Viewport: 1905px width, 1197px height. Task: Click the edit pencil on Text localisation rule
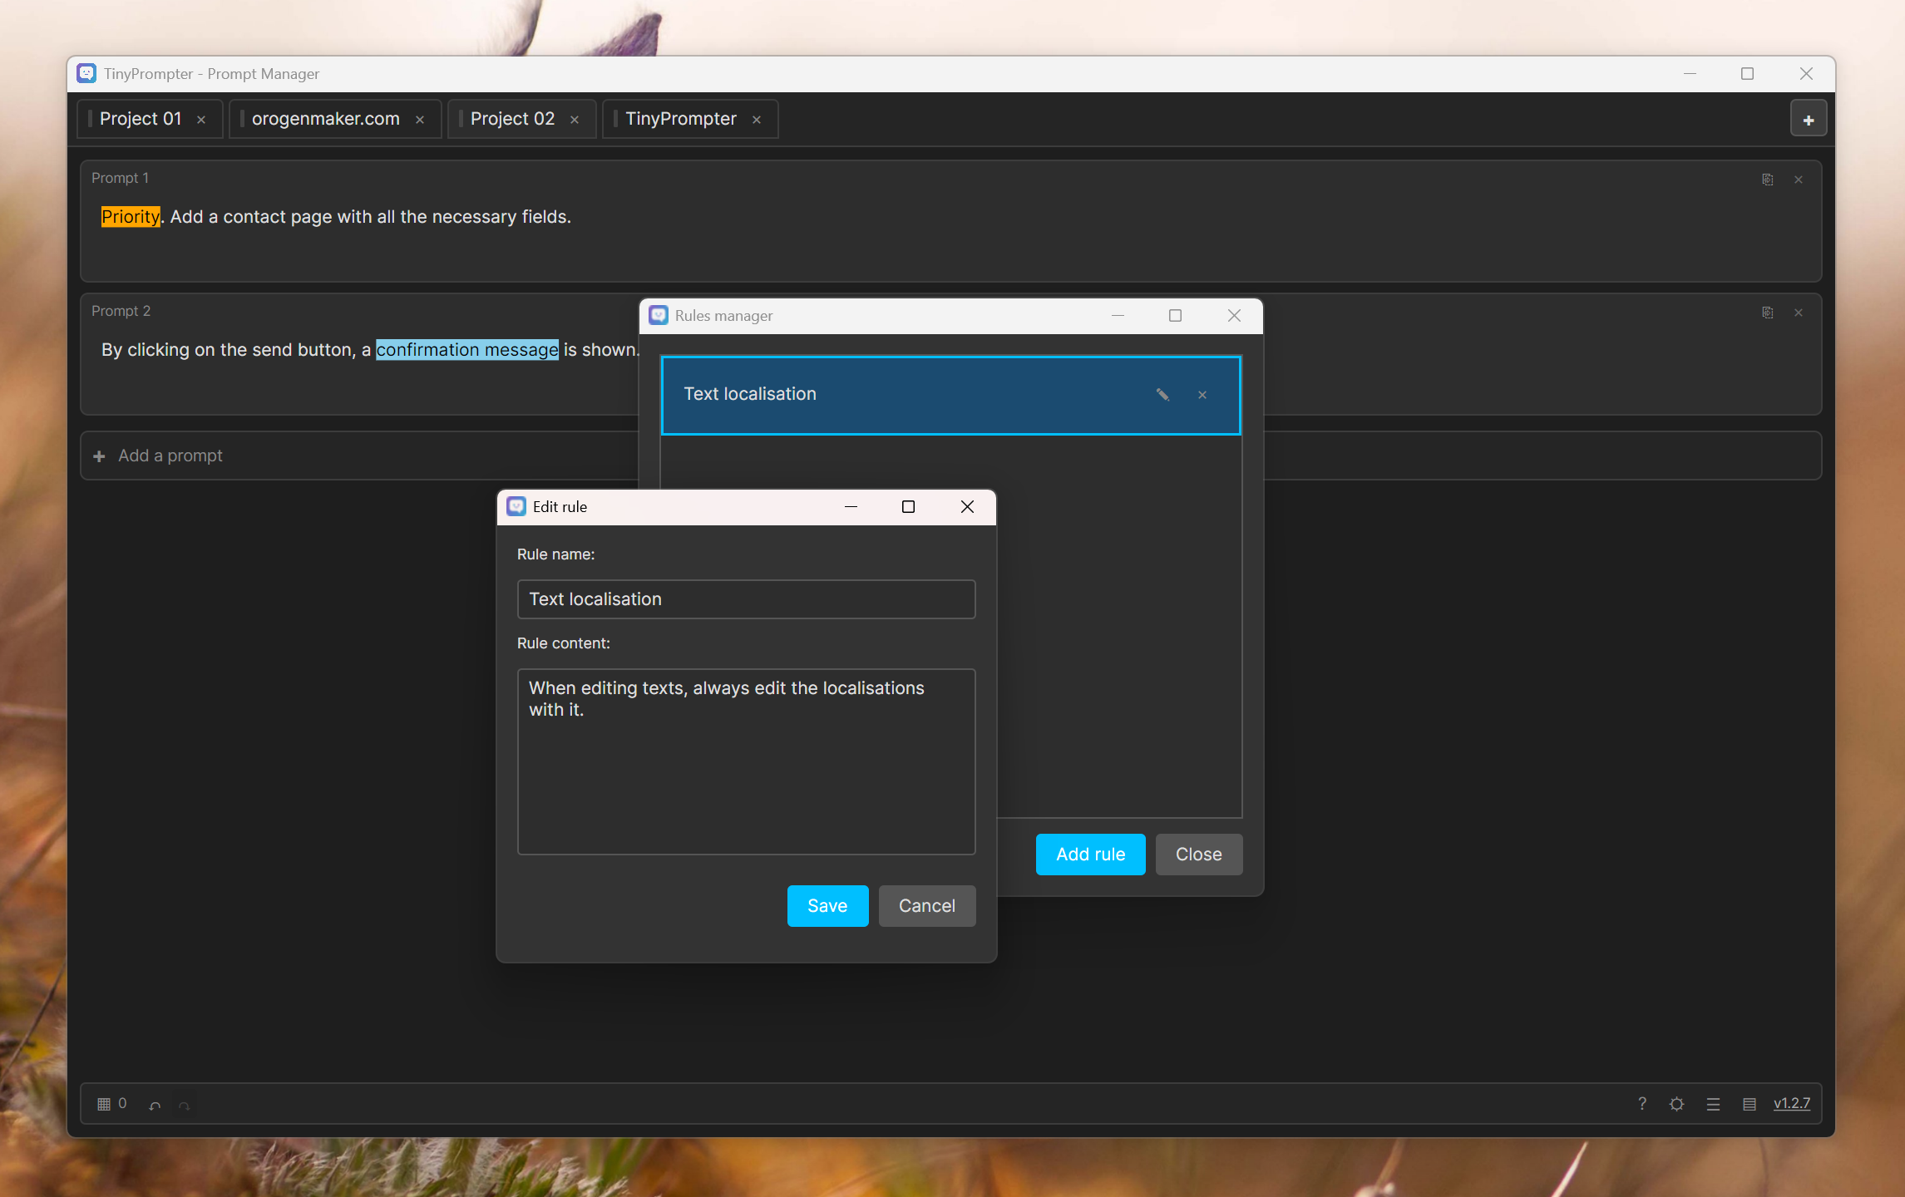[1162, 395]
